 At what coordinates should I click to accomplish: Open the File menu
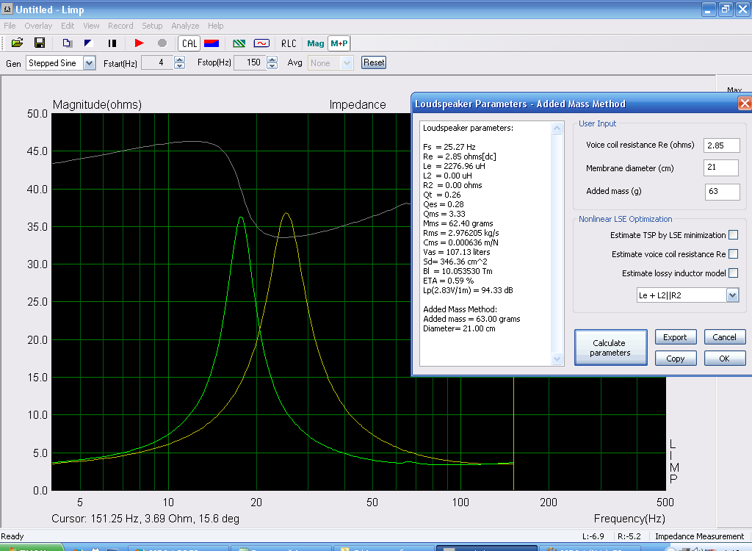click(10, 26)
